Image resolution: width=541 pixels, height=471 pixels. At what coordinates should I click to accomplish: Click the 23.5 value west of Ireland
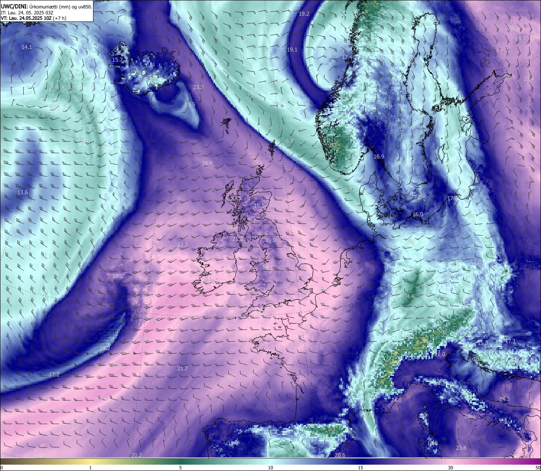pyautogui.click(x=183, y=245)
